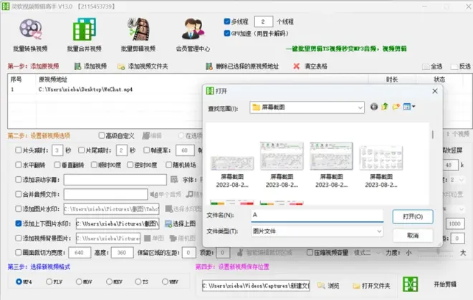Click the app logo in title bar

(6, 6)
